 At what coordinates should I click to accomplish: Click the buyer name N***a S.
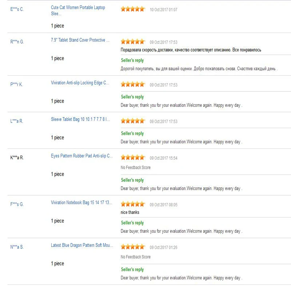pos(17,247)
